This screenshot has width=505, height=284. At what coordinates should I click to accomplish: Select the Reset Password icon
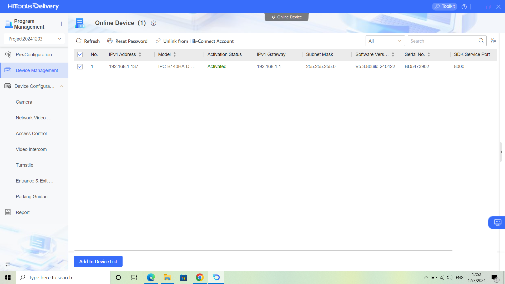[x=110, y=41]
